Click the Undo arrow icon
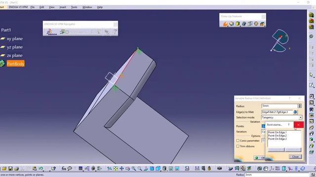 (x=40, y=168)
